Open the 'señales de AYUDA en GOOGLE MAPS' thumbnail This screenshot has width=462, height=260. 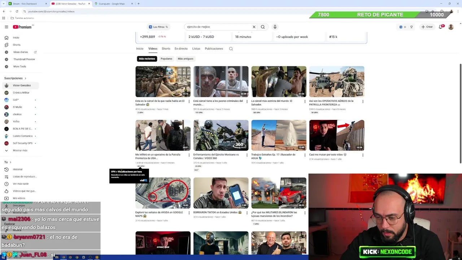click(163, 193)
